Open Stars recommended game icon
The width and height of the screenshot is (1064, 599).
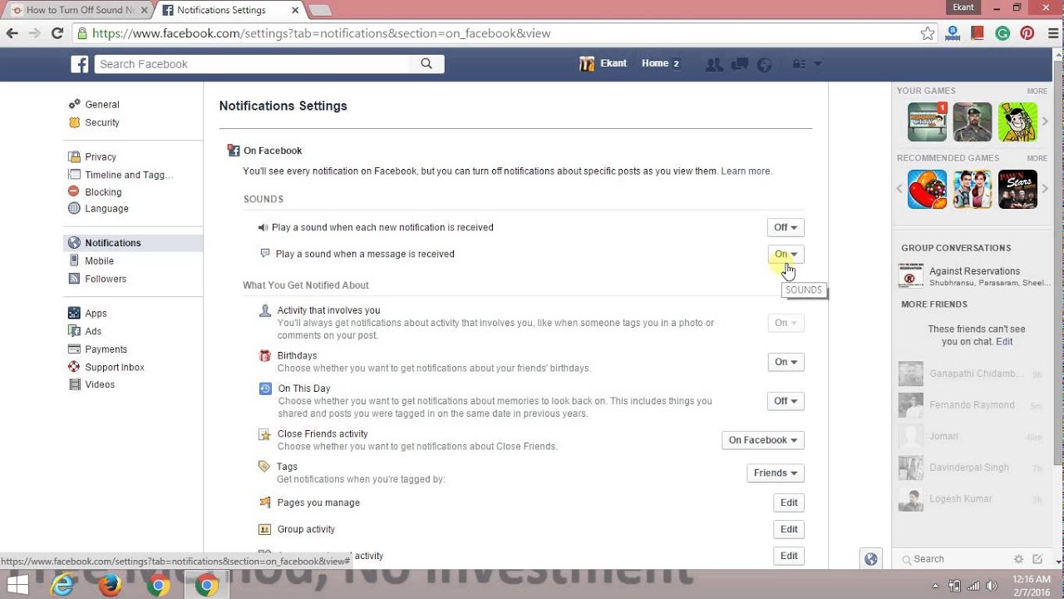coord(1017,189)
